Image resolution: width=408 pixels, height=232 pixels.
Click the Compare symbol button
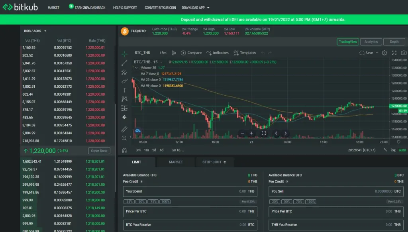[191, 53]
